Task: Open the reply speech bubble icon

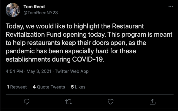Action: (27, 102)
